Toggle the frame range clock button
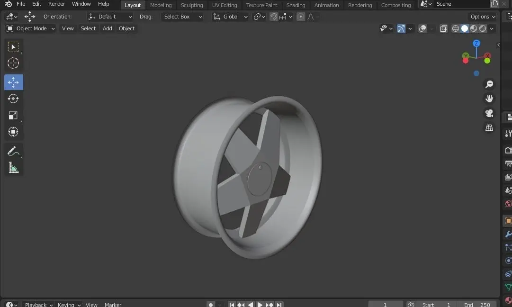The height and width of the screenshot is (307, 512). [x=411, y=304]
